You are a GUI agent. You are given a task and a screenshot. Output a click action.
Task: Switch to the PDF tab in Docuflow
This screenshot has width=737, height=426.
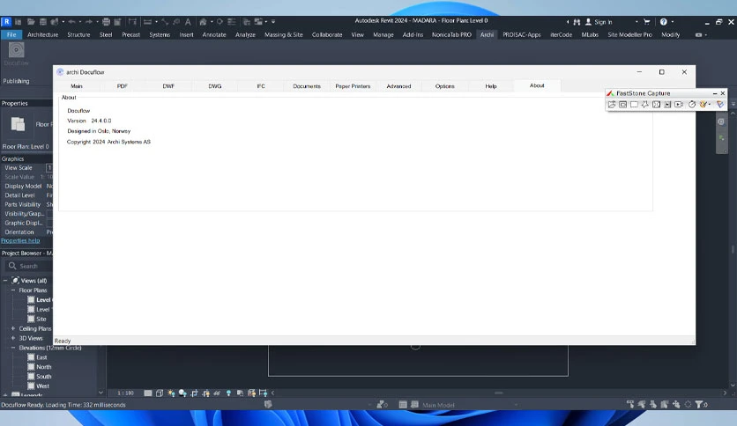click(123, 86)
